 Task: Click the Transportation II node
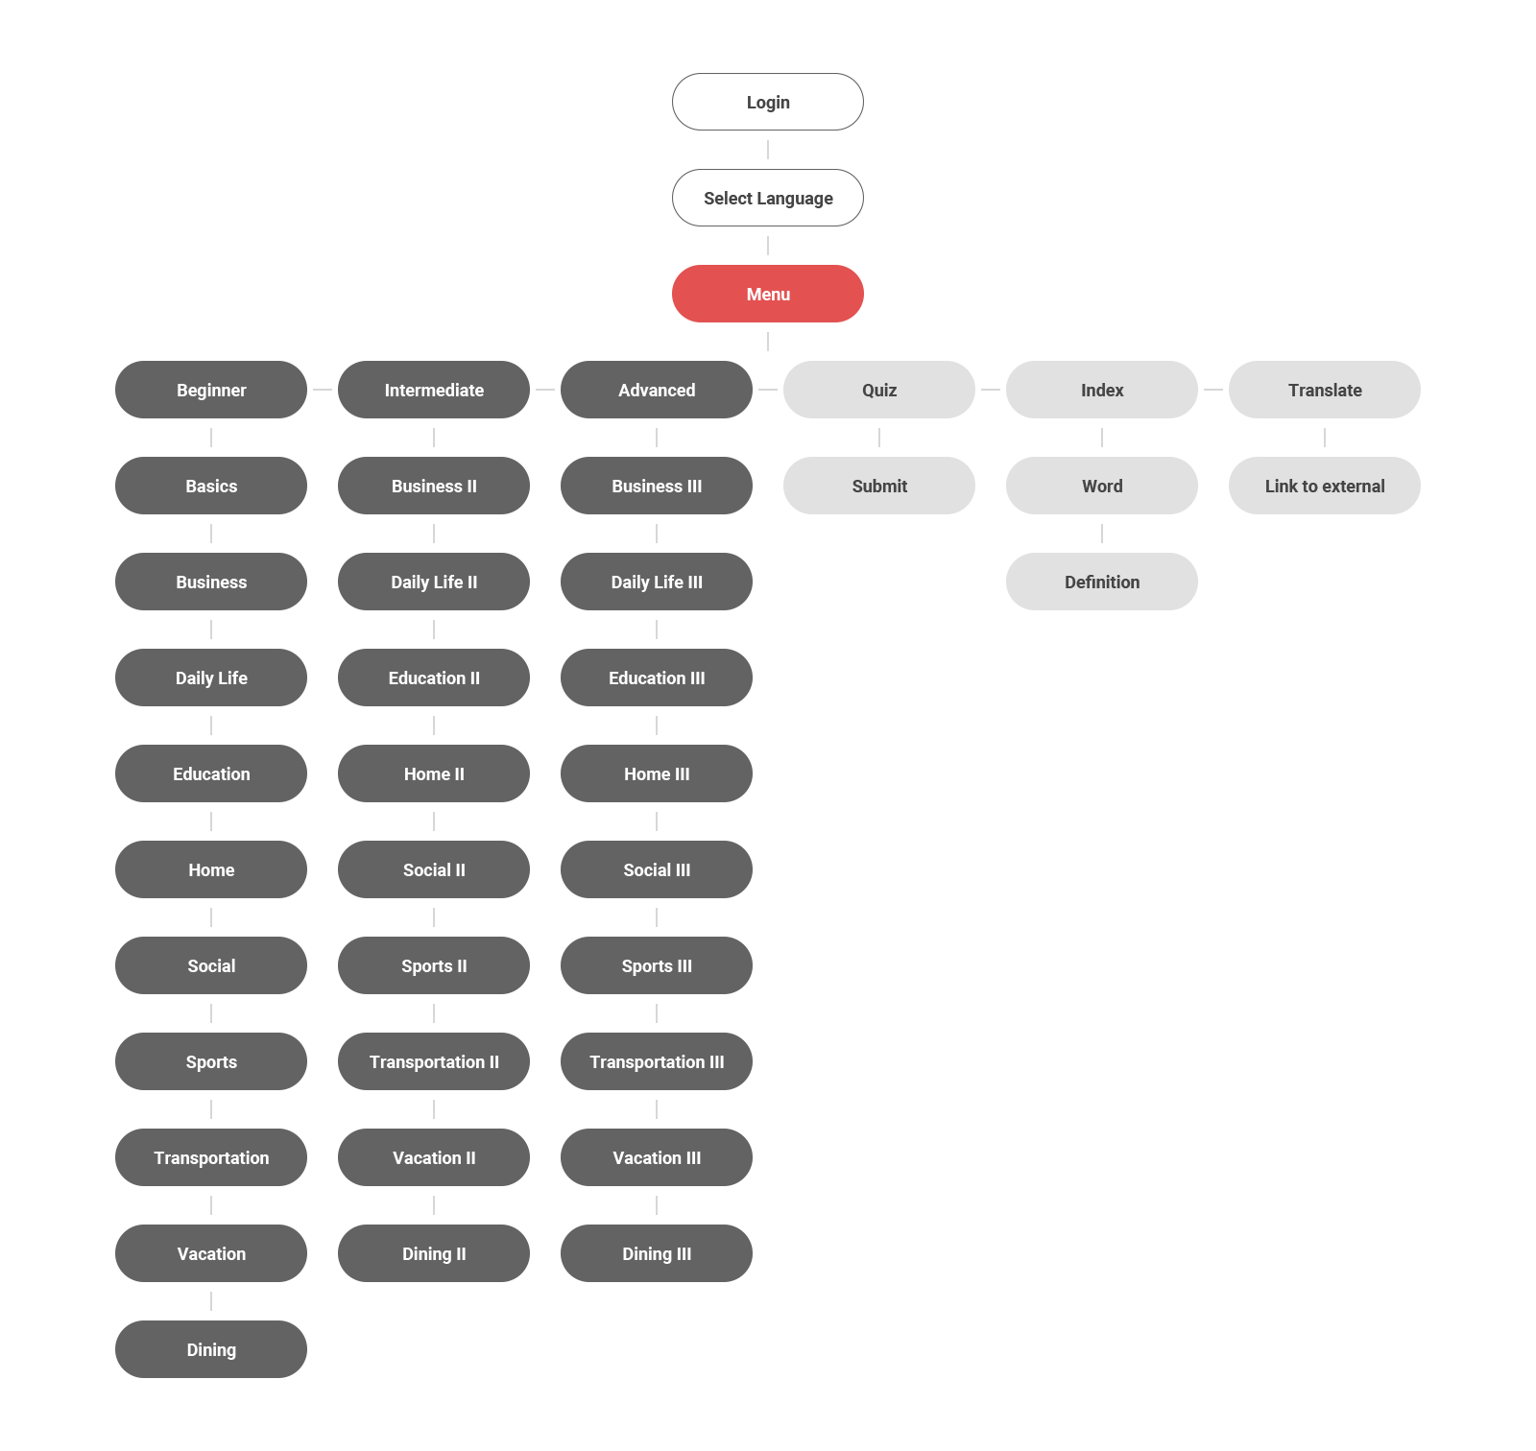click(x=434, y=1061)
